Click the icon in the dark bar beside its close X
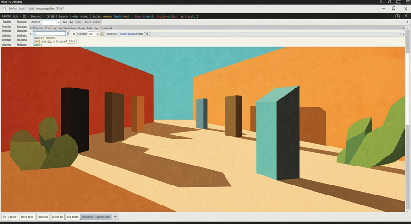Viewport: 411px width, 224px height. tap(397, 16)
